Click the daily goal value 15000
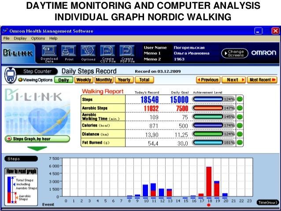This screenshot has height=211, width=281. [x=179, y=100]
